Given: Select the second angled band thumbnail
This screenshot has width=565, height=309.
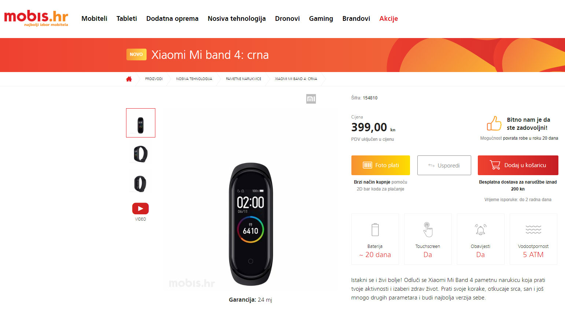Looking at the screenshot, I should pos(141,154).
